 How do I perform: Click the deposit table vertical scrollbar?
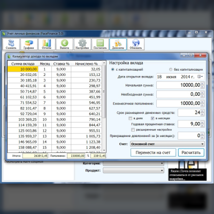[104, 106]
